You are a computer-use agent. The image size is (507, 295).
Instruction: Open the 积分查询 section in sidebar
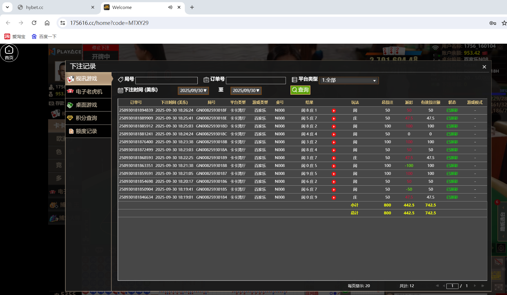tap(86, 118)
